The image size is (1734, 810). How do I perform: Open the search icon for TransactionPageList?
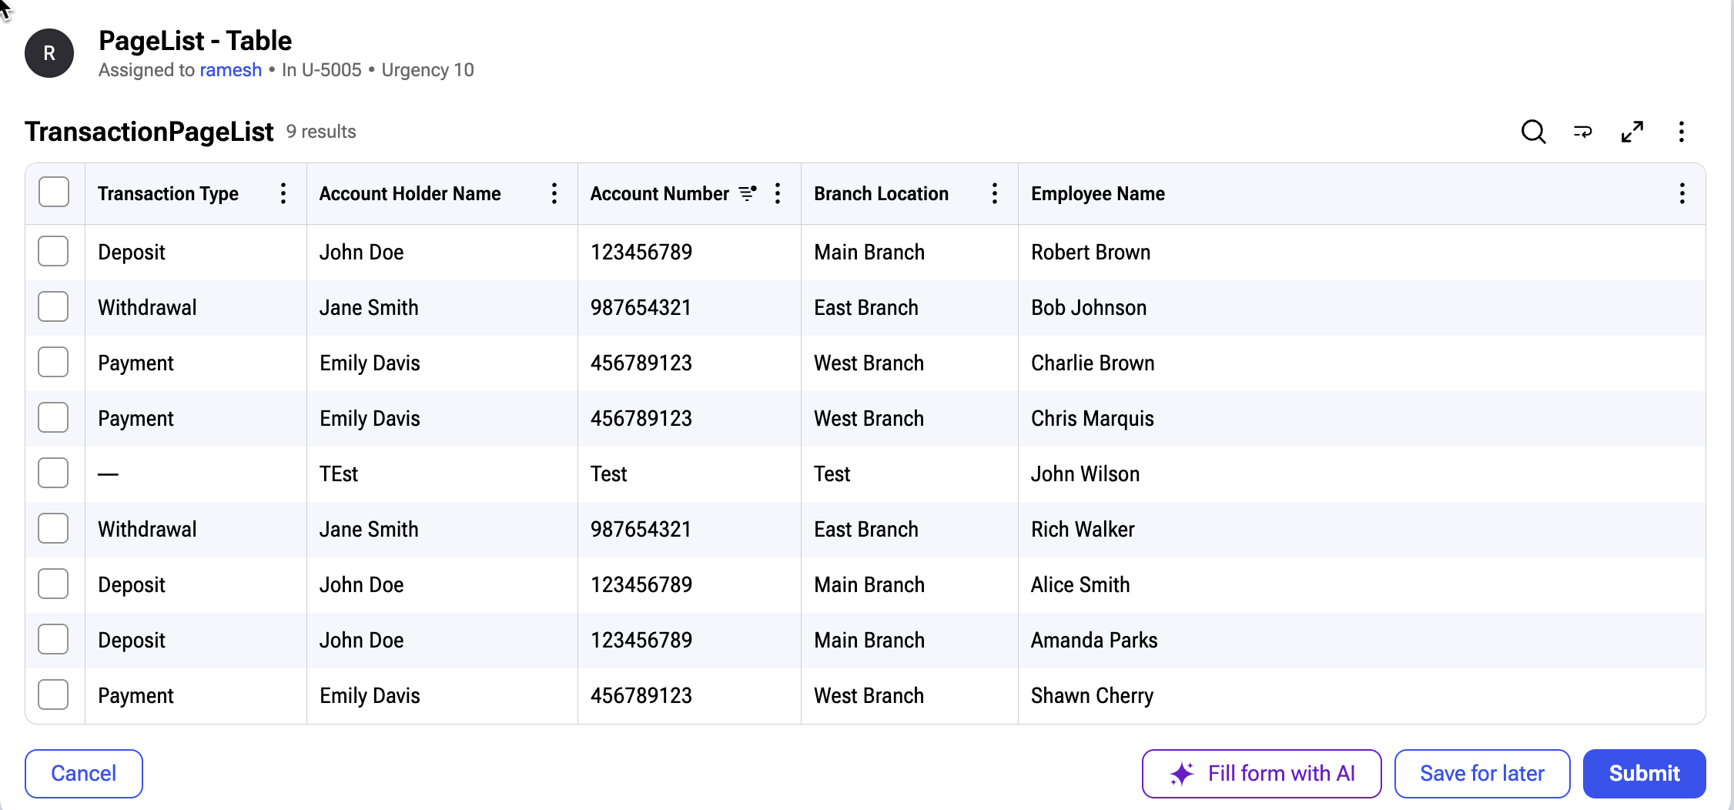tap(1533, 132)
